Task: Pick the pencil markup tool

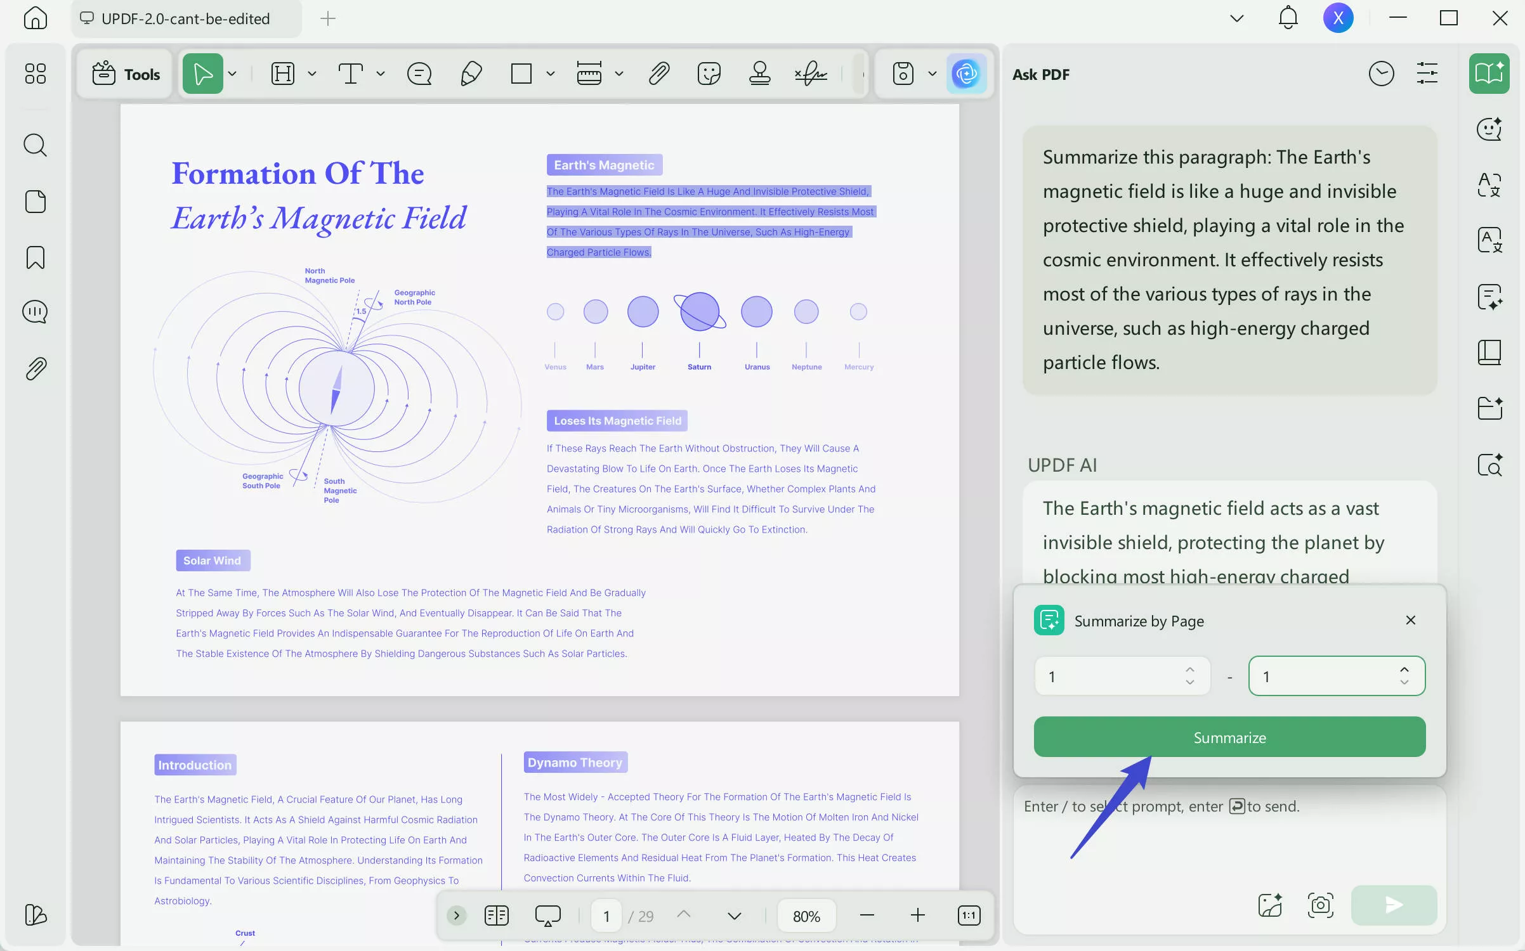Action: tap(471, 74)
